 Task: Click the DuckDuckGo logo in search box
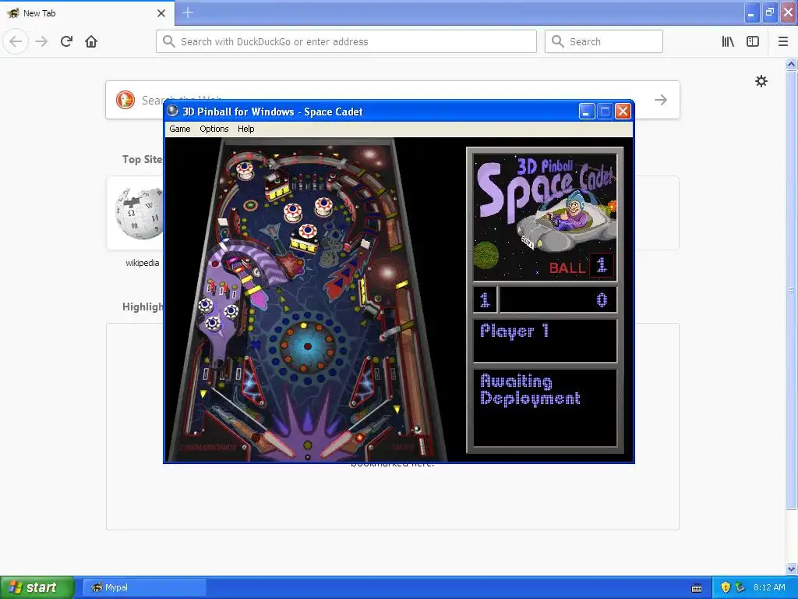click(125, 100)
